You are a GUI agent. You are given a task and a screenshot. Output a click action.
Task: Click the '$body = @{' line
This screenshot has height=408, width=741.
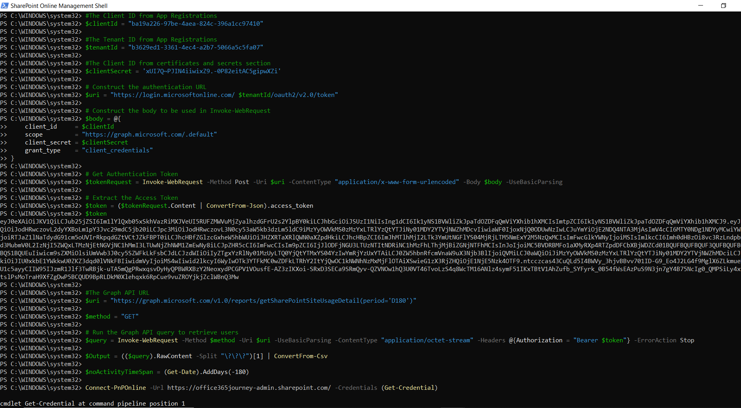[103, 119]
